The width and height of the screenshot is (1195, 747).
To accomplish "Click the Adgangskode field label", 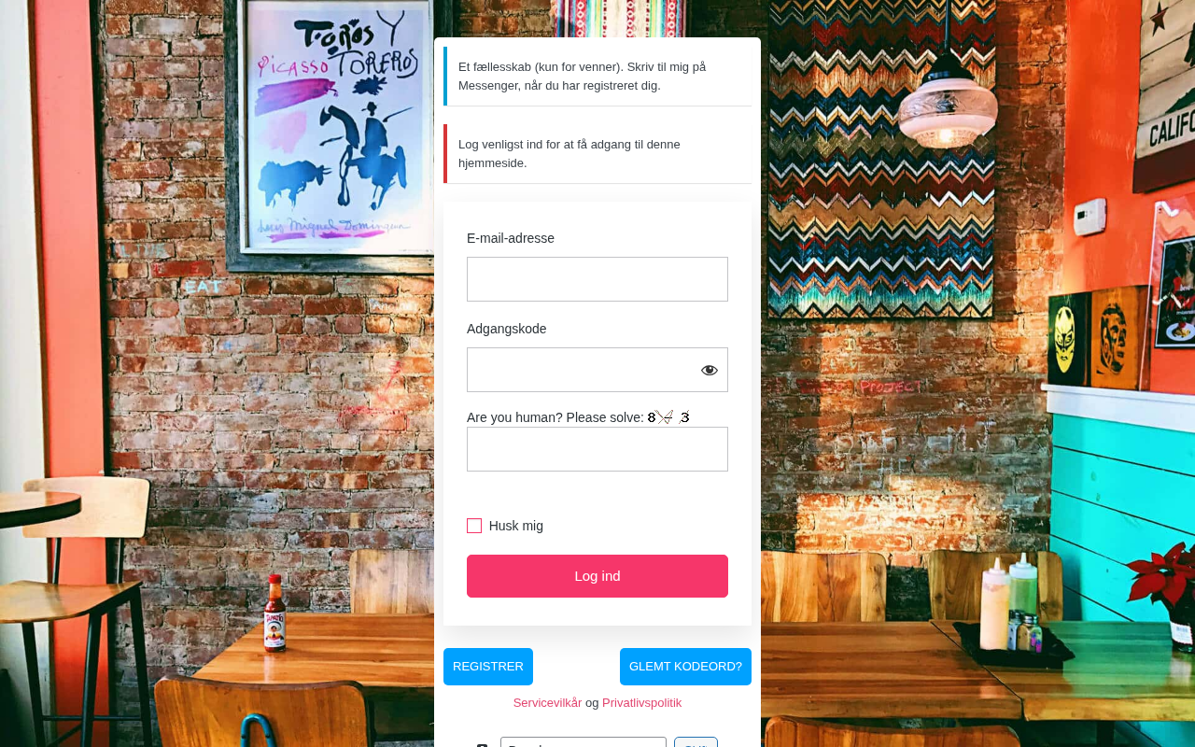I will coord(507,329).
